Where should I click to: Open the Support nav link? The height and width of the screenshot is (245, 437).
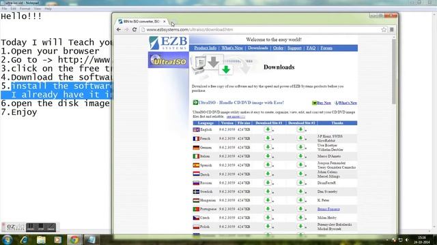click(294, 48)
